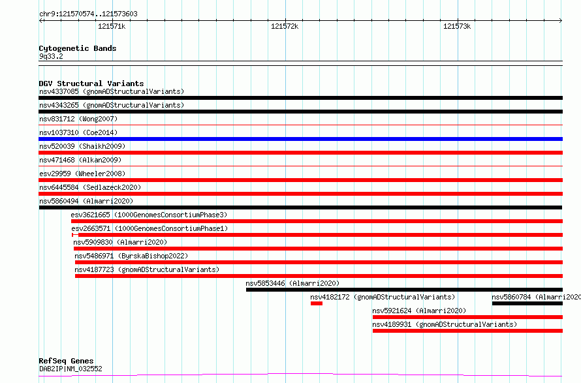Click nsv520039 (Shaikh2009) label
Viewport: 581px width, 383px height.
pos(82,146)
